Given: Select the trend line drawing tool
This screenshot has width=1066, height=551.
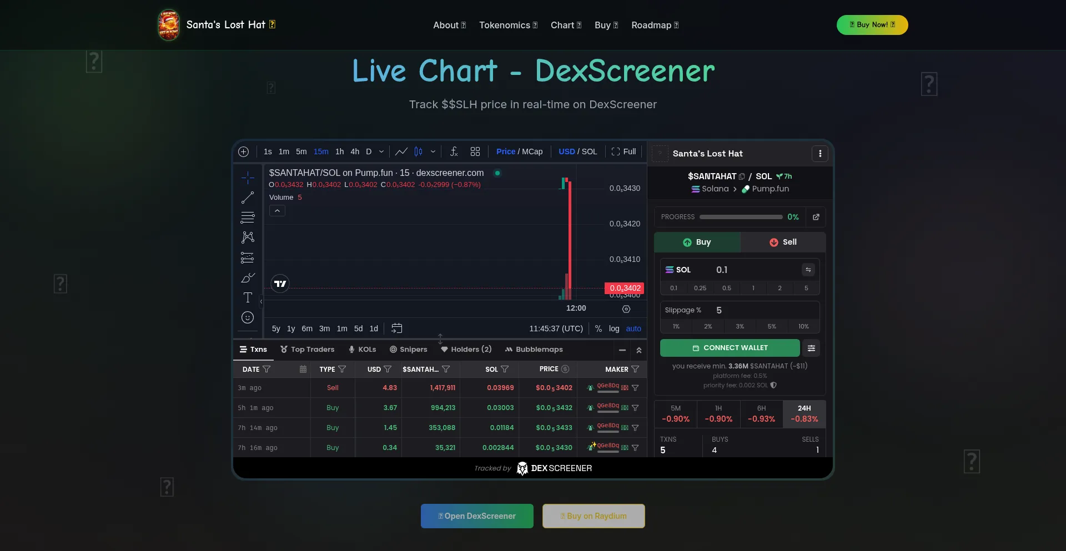Looking at the screenshot, I should pyautogui.click(x=248, y=198).
